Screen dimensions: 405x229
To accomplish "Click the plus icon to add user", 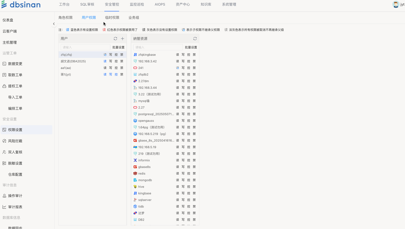I will 122,39.
